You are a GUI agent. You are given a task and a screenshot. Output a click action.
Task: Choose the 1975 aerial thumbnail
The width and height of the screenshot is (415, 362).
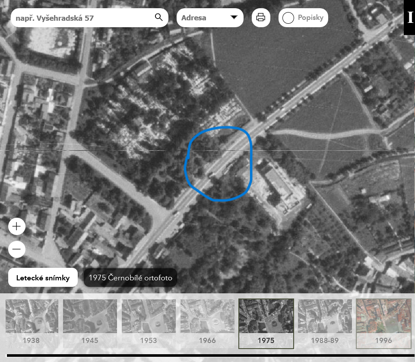click(266, 324)
